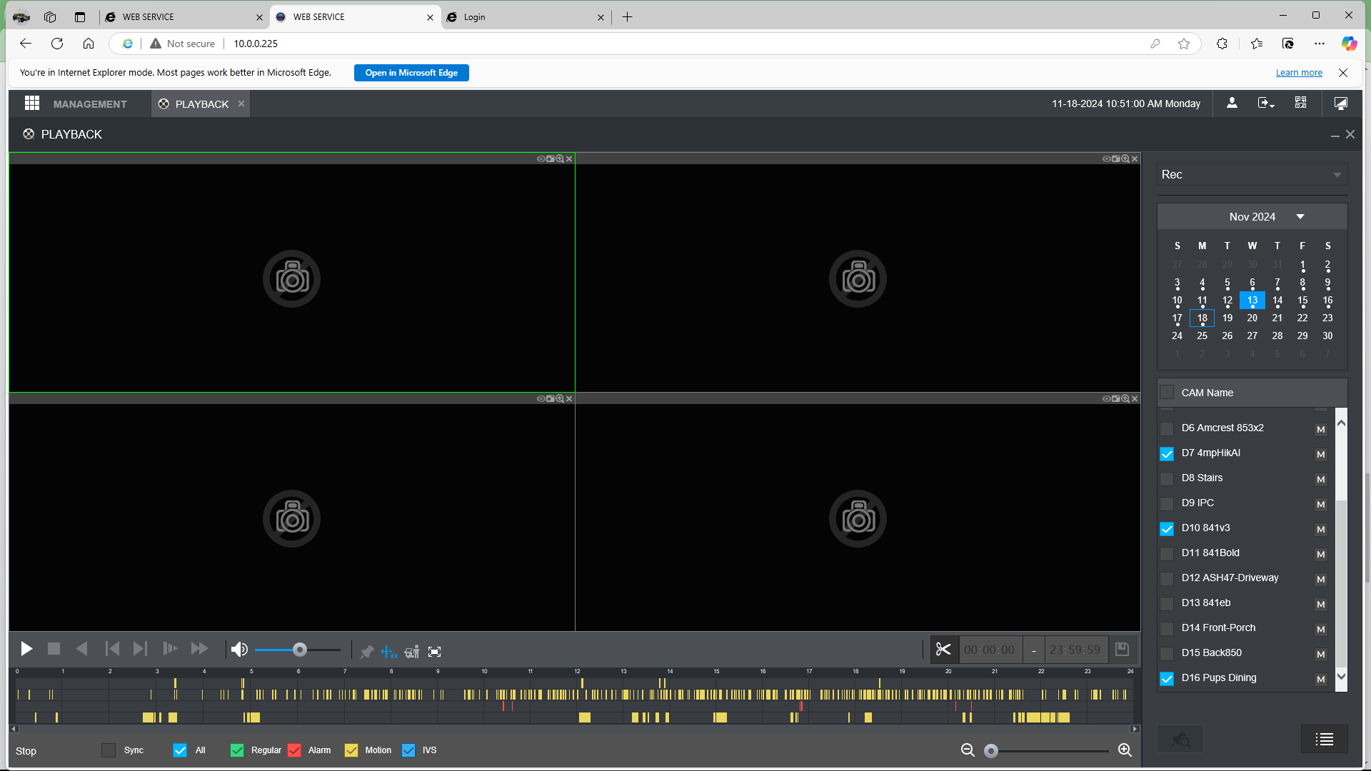The width and height of the screenshot is (1371, 771).
Task: Click the camera list scroll-up arrow
Action: (x=1341, y=423)
